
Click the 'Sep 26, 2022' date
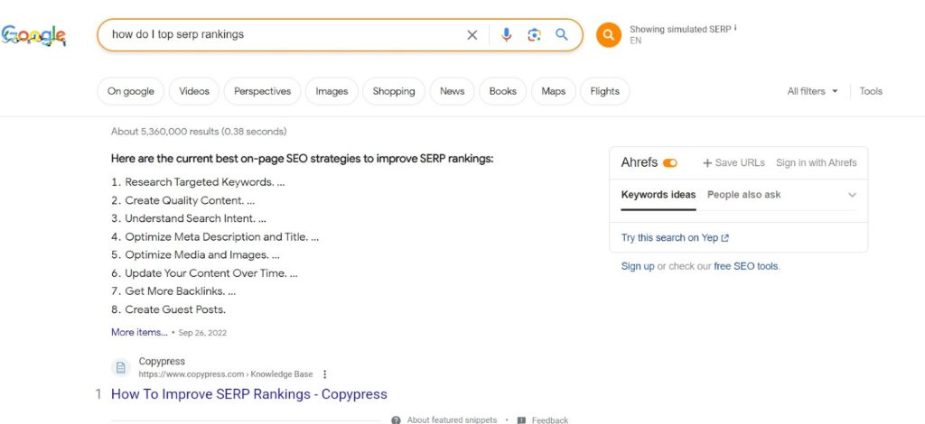point(202,333)
